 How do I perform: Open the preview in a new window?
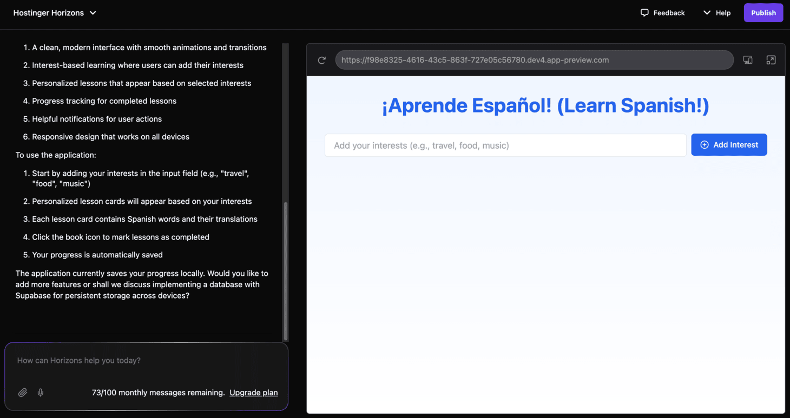point(771,60)
